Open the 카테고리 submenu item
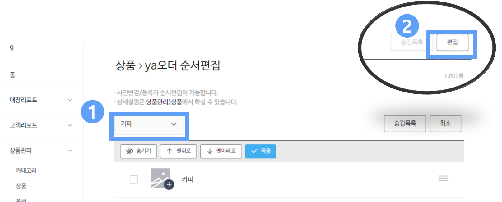502x202 pixels. pos(26,170)
